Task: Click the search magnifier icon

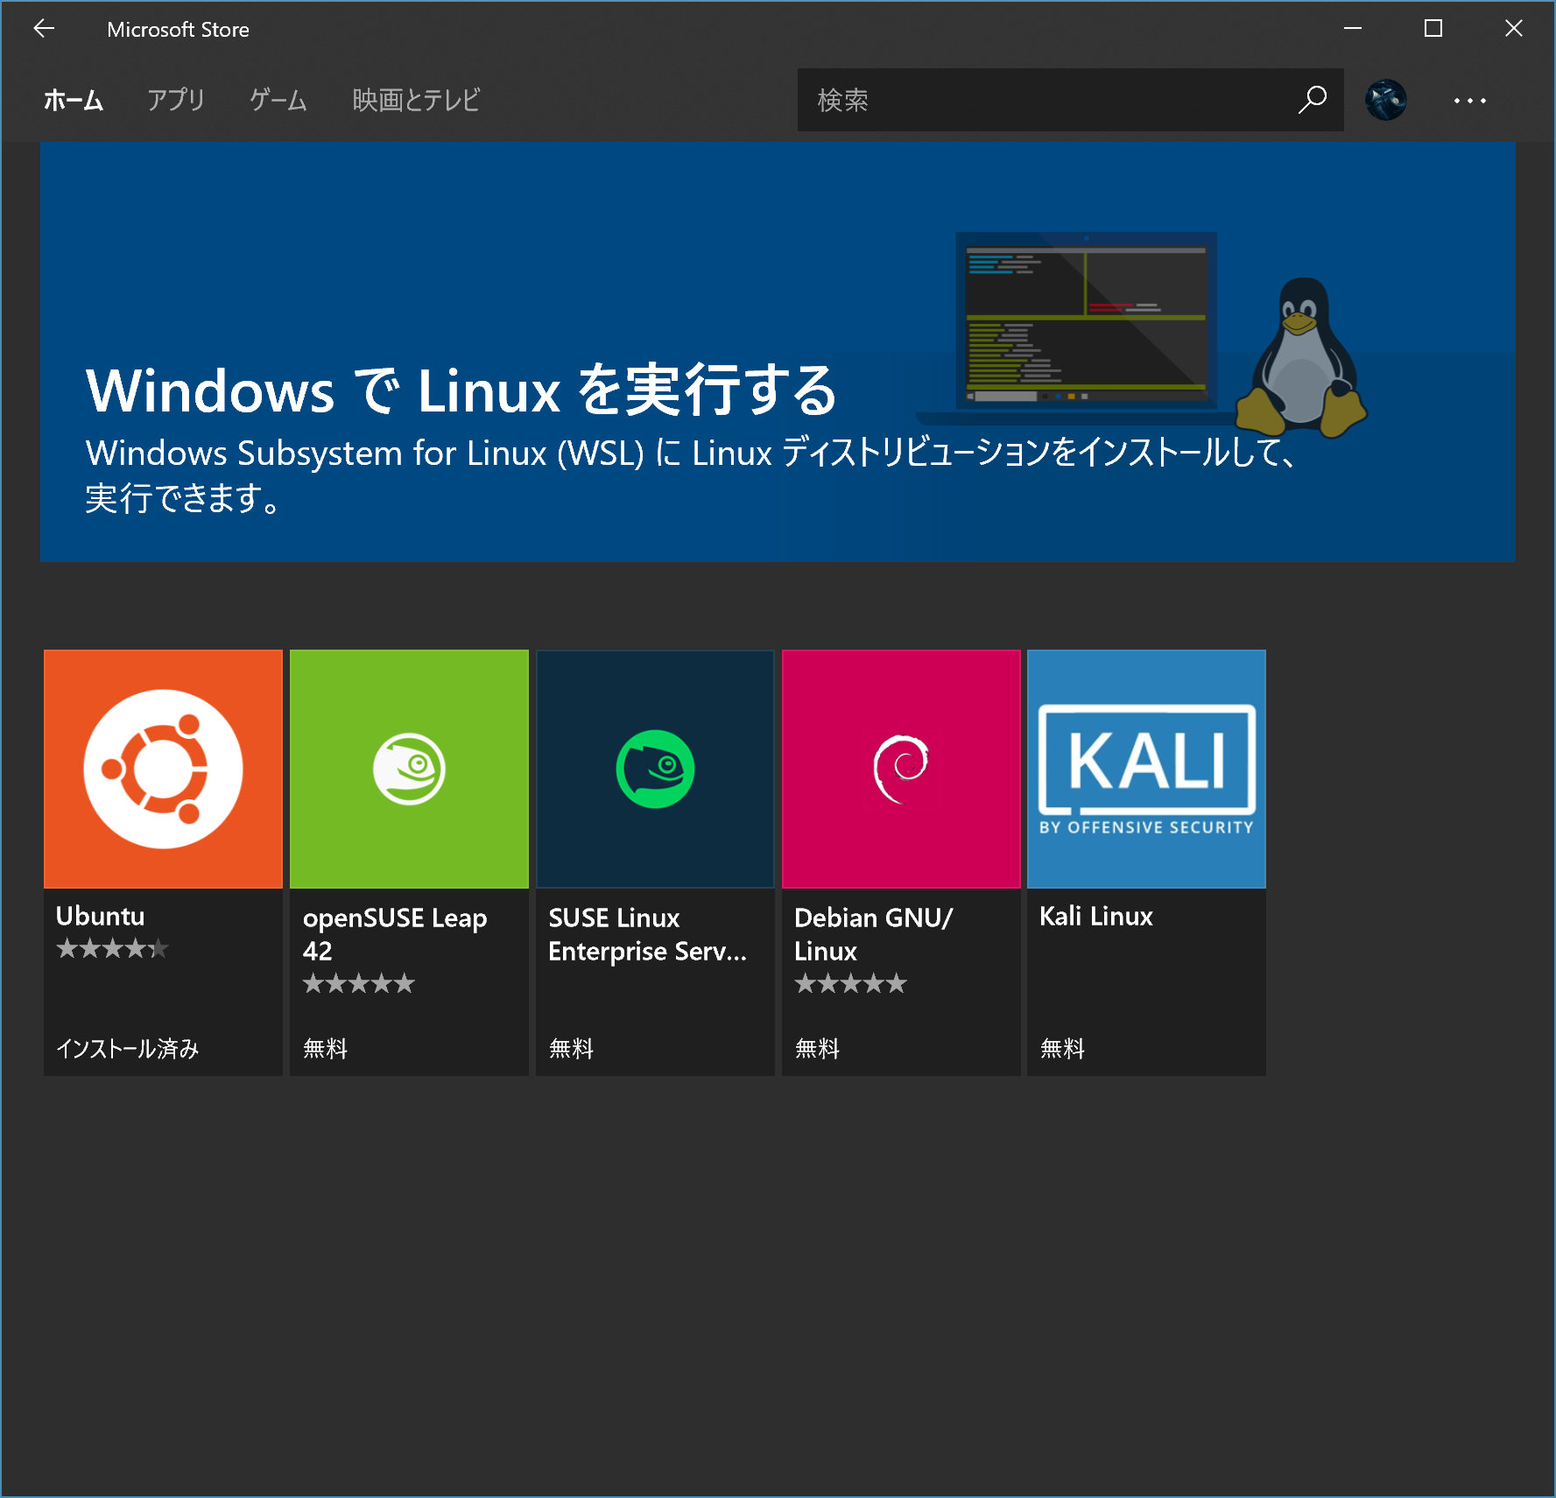Action: 1312,100
